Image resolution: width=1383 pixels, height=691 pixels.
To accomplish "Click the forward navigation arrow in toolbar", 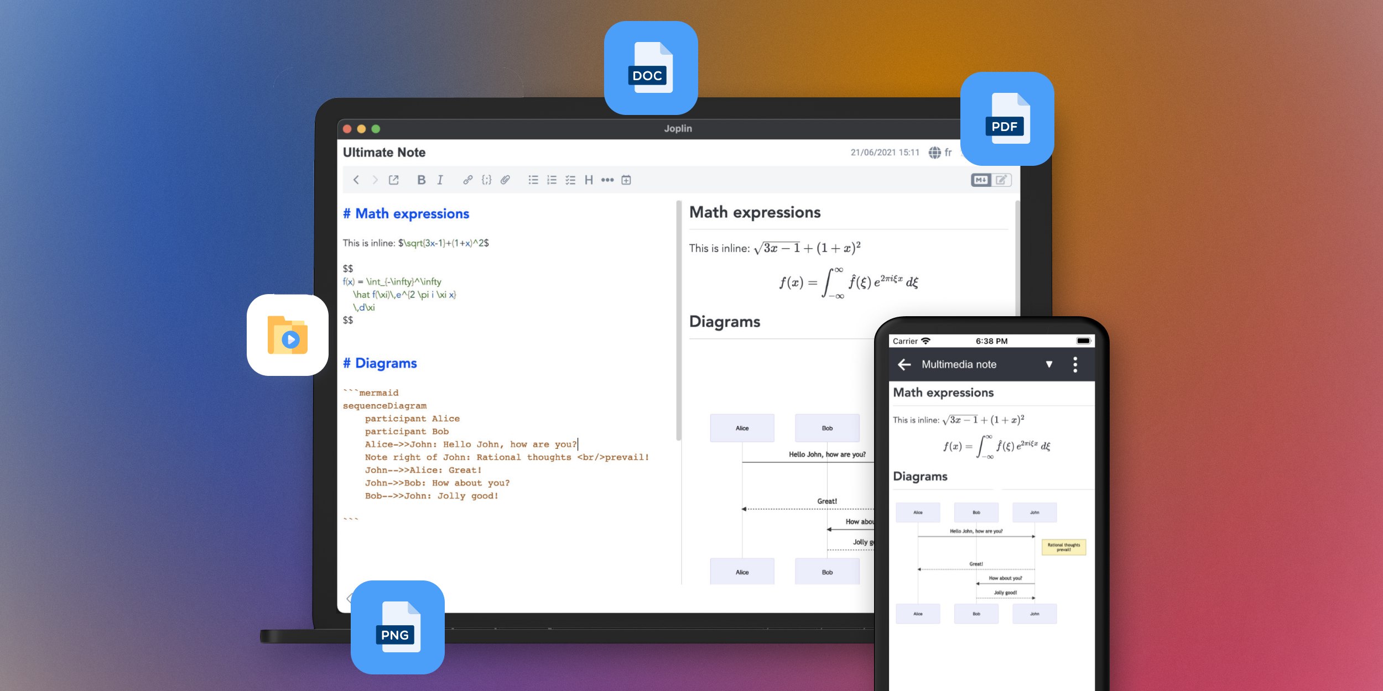I will tap(375, 180).
